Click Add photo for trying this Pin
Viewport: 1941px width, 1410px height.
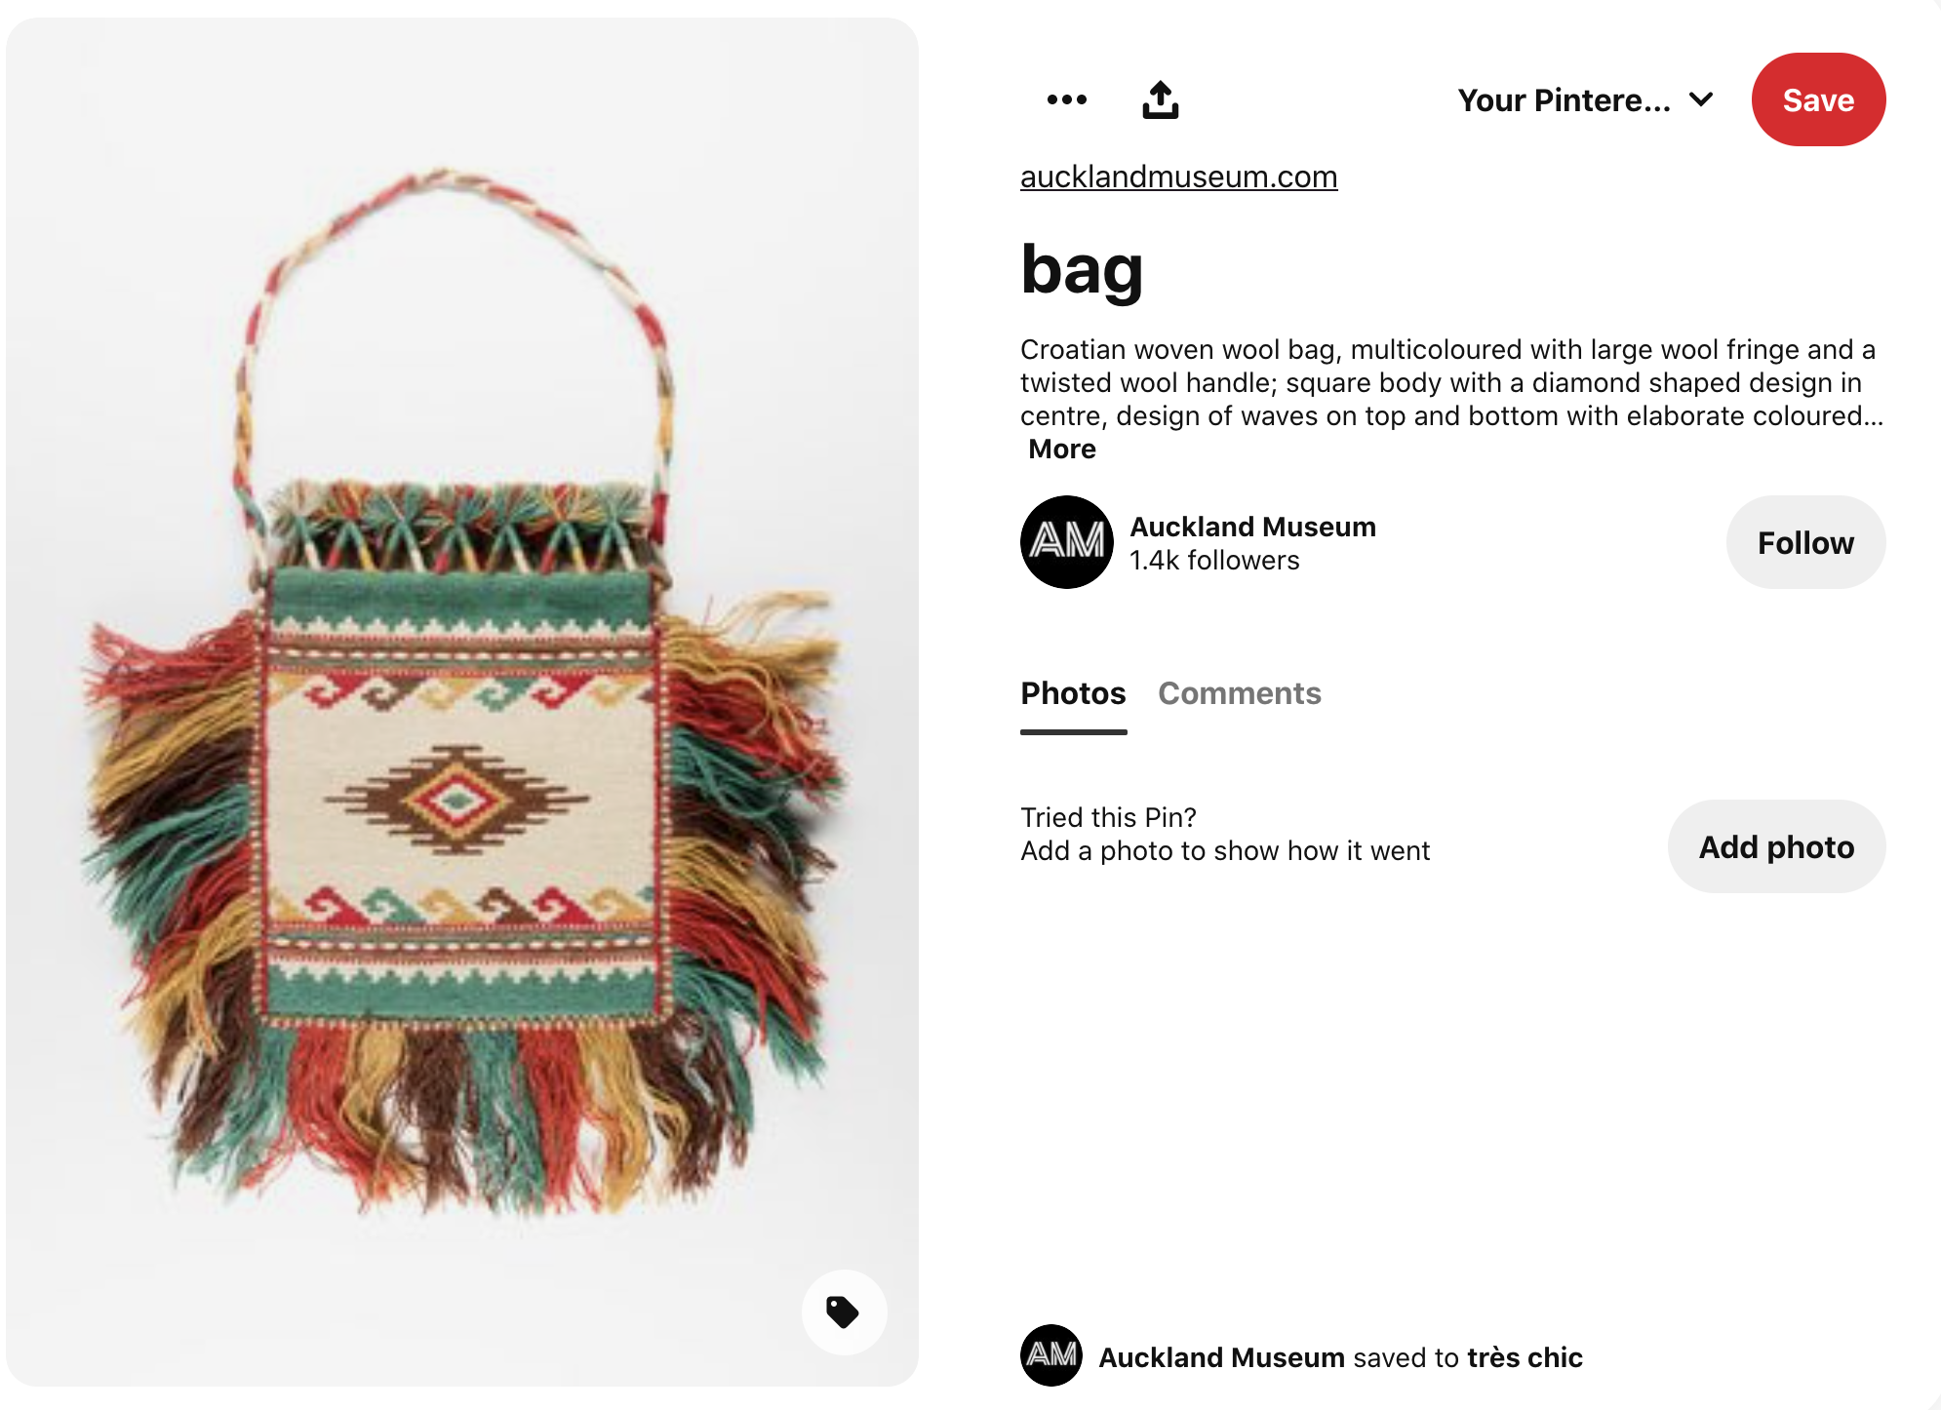[1776, 846]
